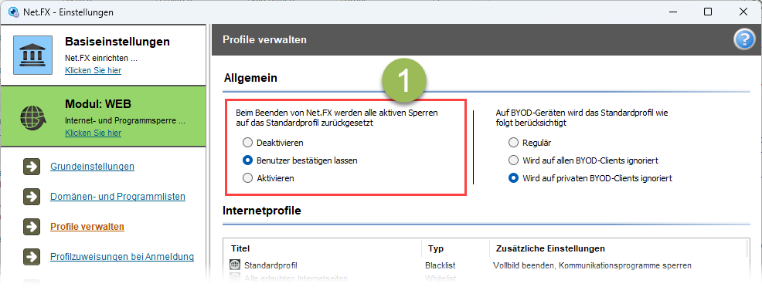Click the Standardprofil globe icon in list
This screenshot has height=297, width=762.
click(235, 265)
